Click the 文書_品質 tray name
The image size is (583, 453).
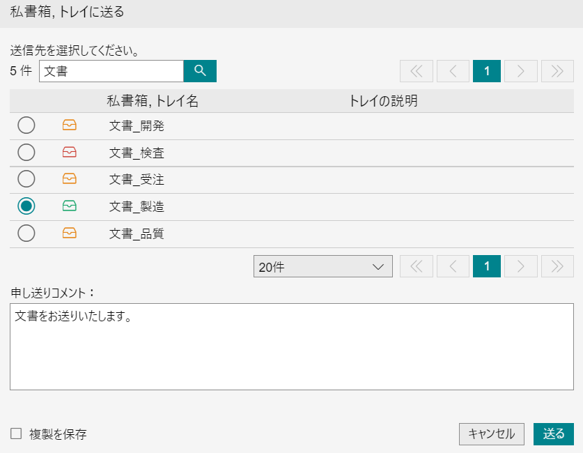point(137,234)
